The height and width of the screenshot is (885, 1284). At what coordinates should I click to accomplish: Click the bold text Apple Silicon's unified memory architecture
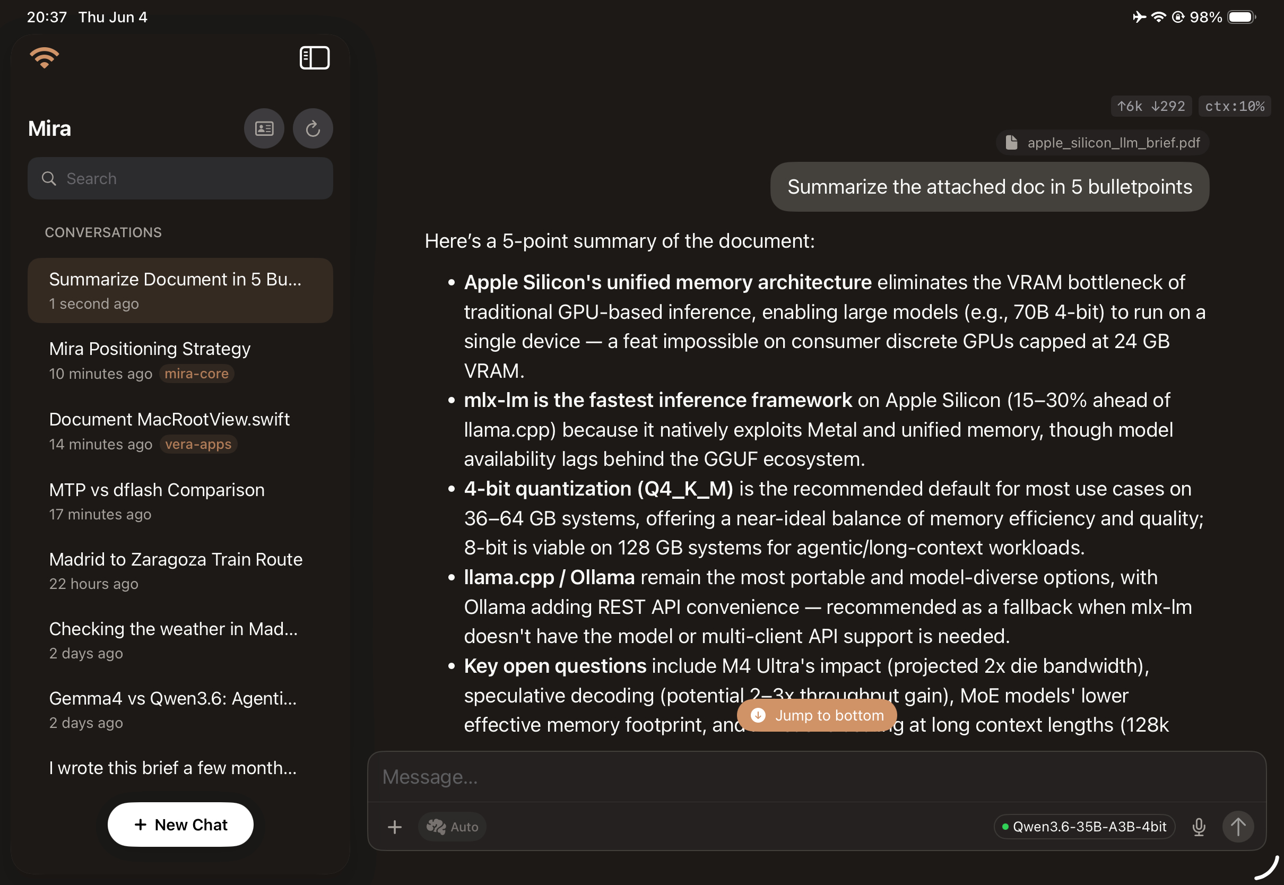point(667,282)
